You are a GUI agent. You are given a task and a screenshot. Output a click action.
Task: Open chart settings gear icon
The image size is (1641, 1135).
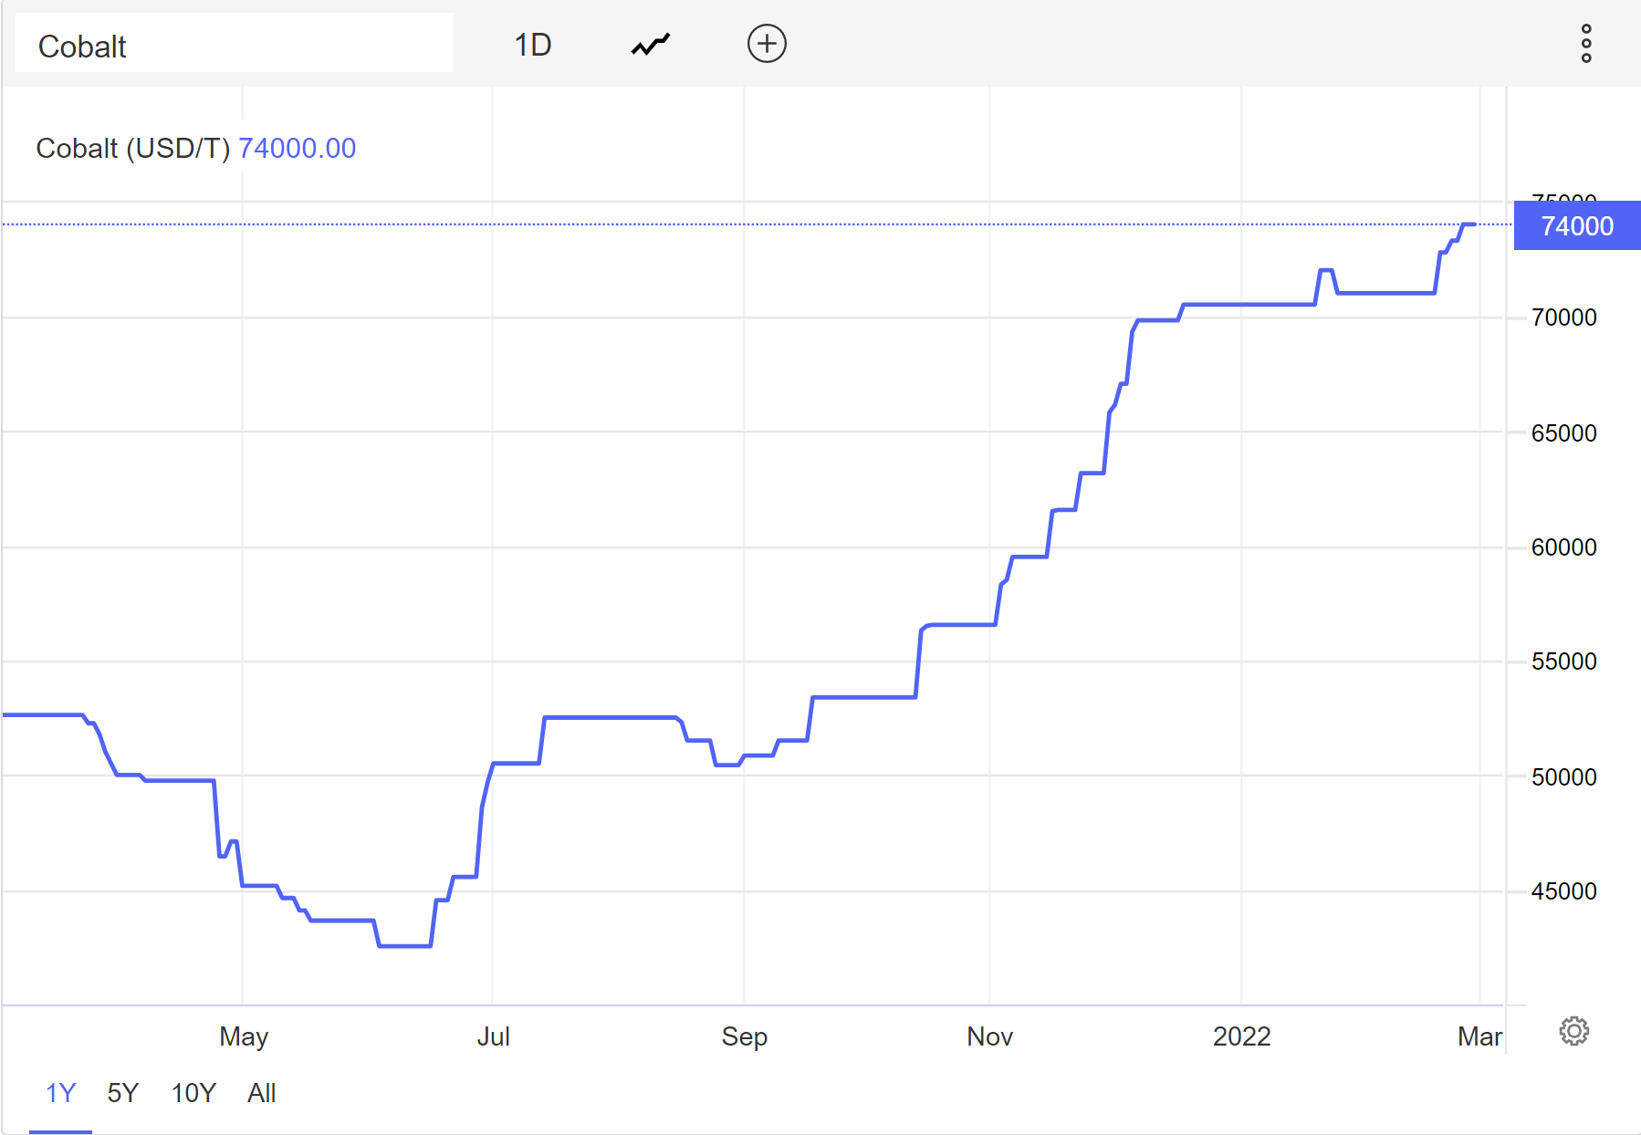pos(1573,1031)
